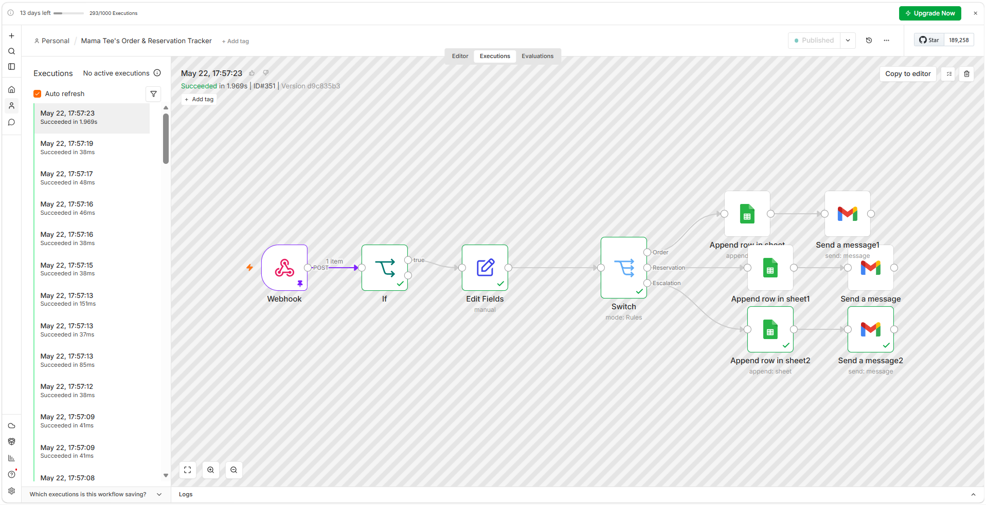The width and height of the screenshot is (986, 505).
Task: Click the Send a message1 Gmail node
Action: point(848,214)
